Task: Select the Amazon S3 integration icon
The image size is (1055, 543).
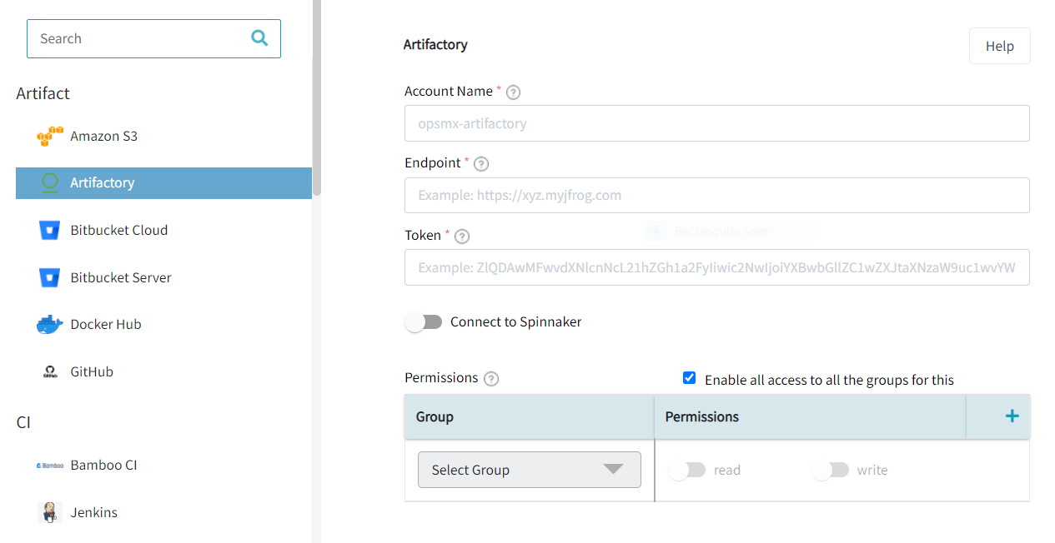Action: click(x=50, y=136)
